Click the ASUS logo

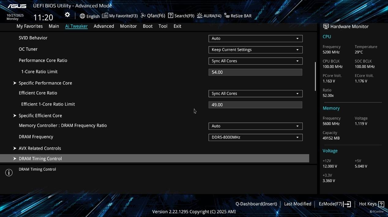pyautogui.click(x=17, y=6)
